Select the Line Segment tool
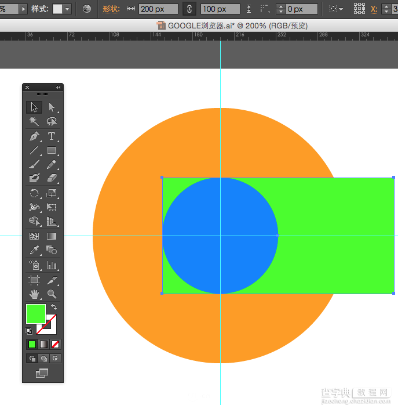398x405 pixels. coord(34,150)
